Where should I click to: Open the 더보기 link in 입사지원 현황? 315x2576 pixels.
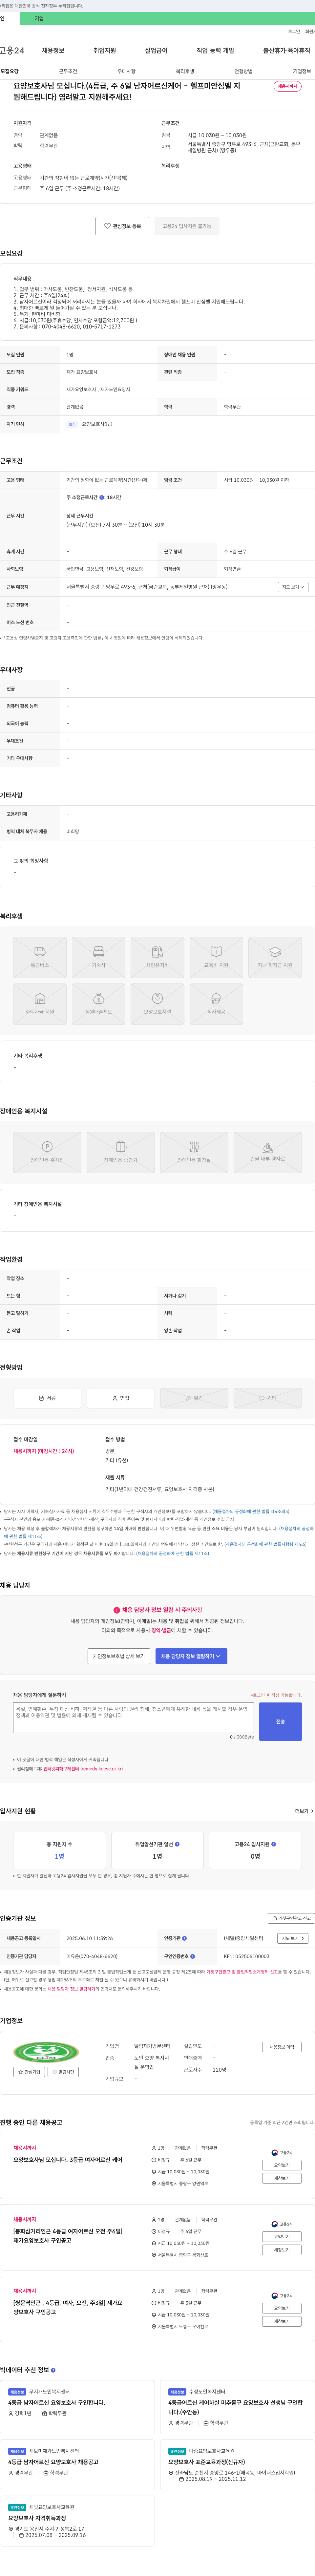(304, 1811)
